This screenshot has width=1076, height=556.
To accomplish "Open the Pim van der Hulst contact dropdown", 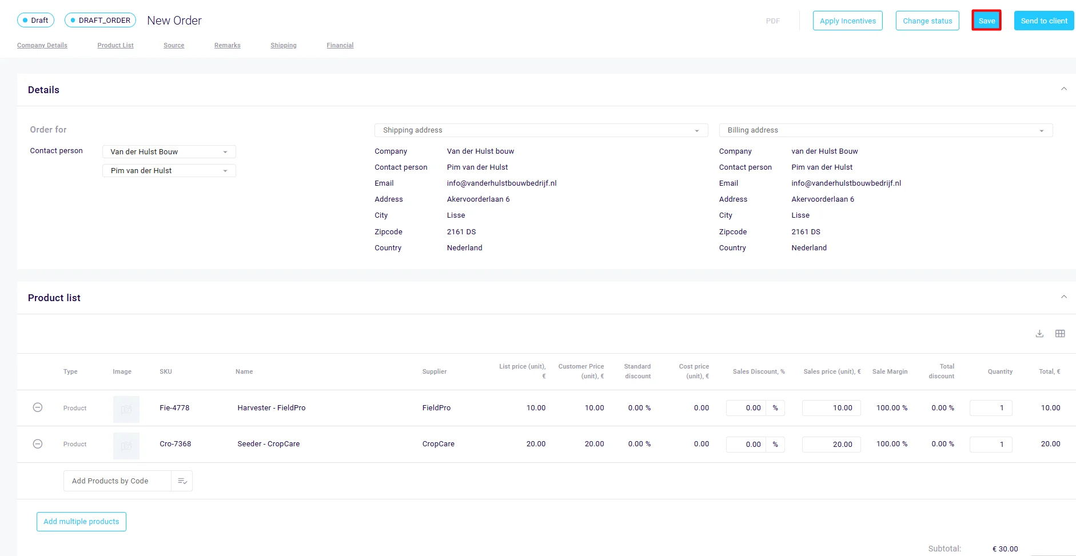I will [169, 170].
